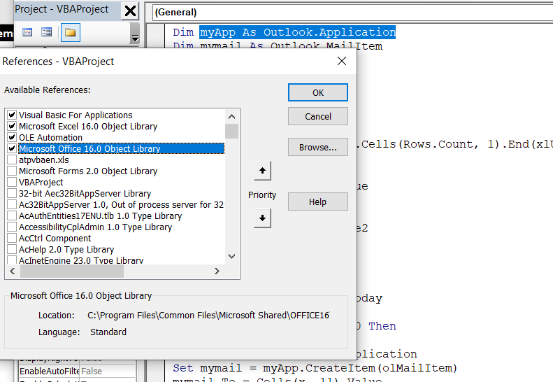The image size is (553, 382).
Task: Check AcHelp 2.0 Type Library box
Action: point(12,249)
